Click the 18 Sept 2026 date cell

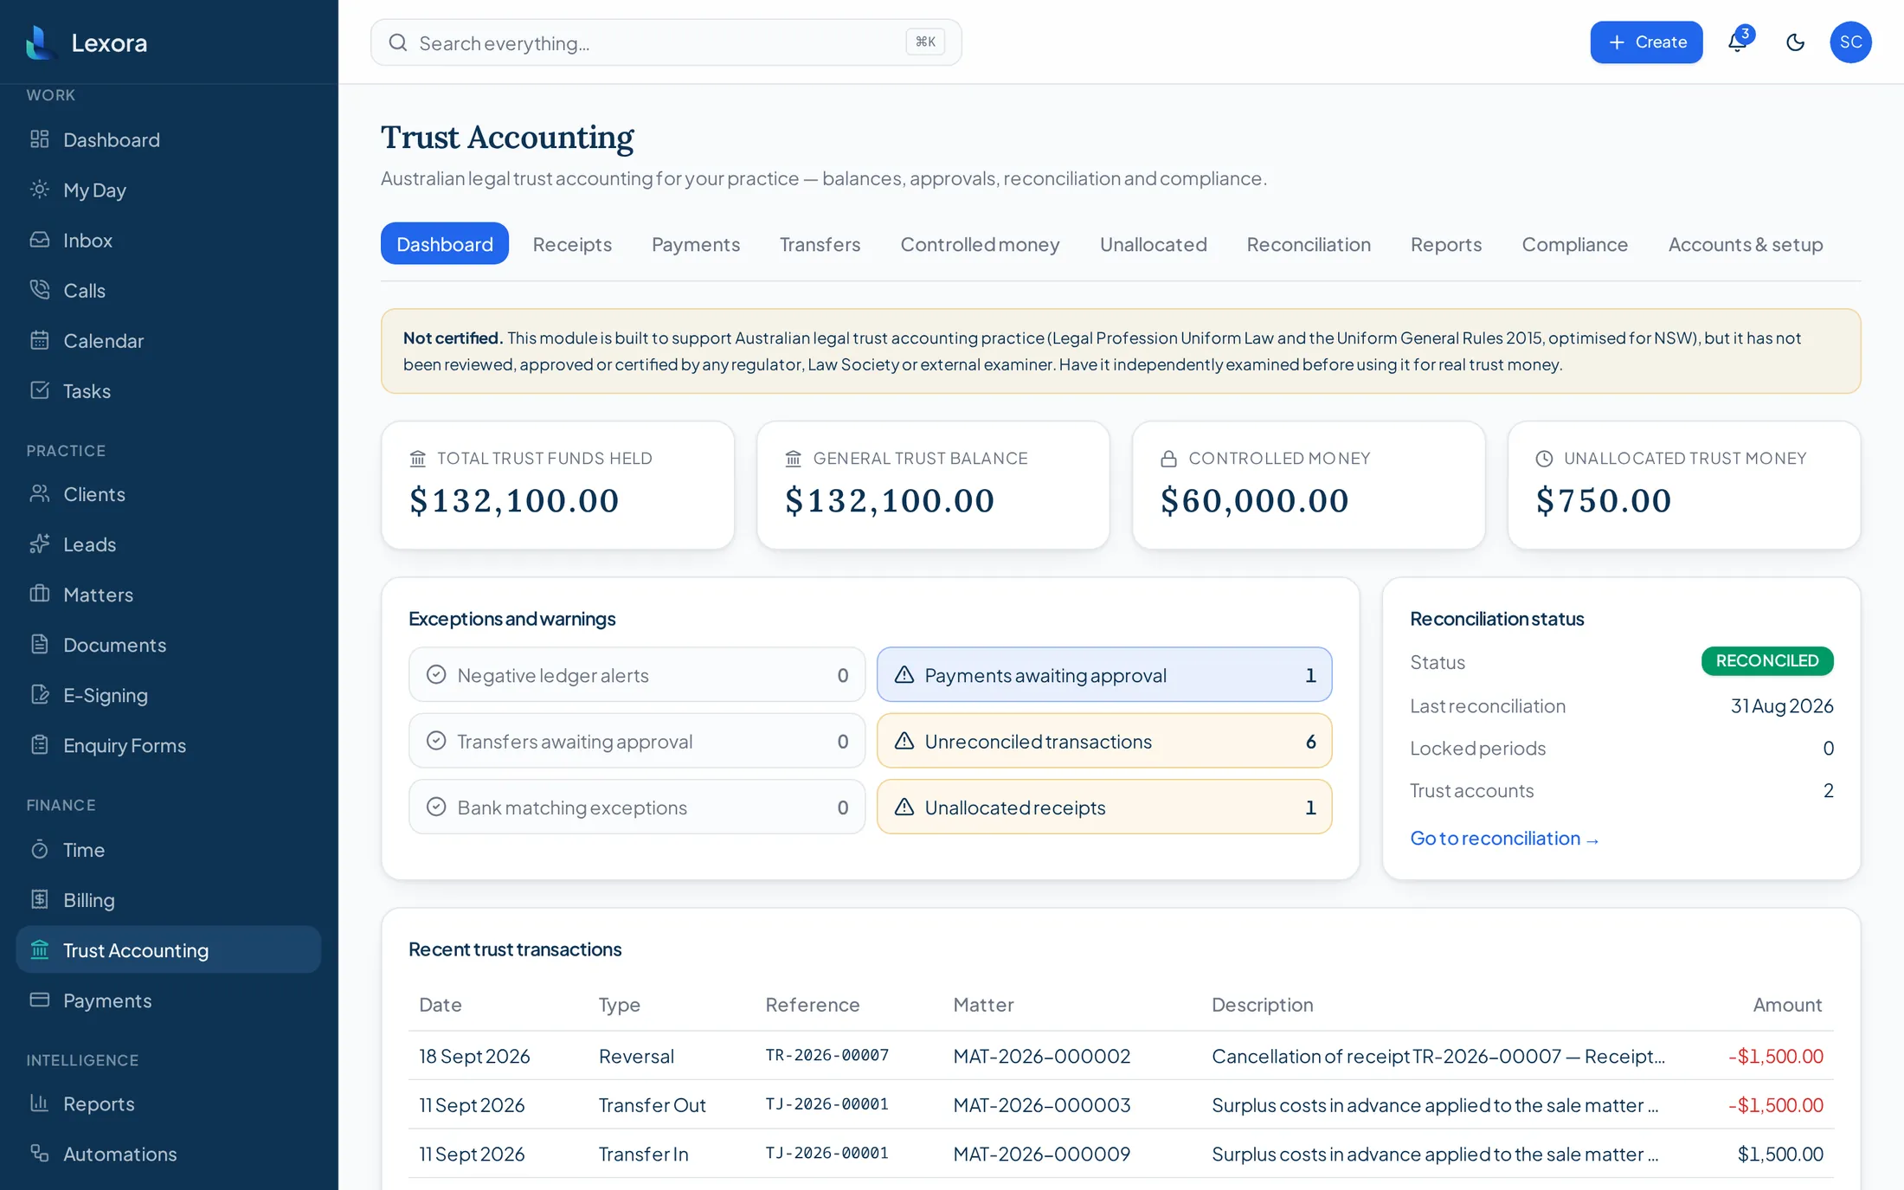pyautogui.click(x=474, y=1056)
